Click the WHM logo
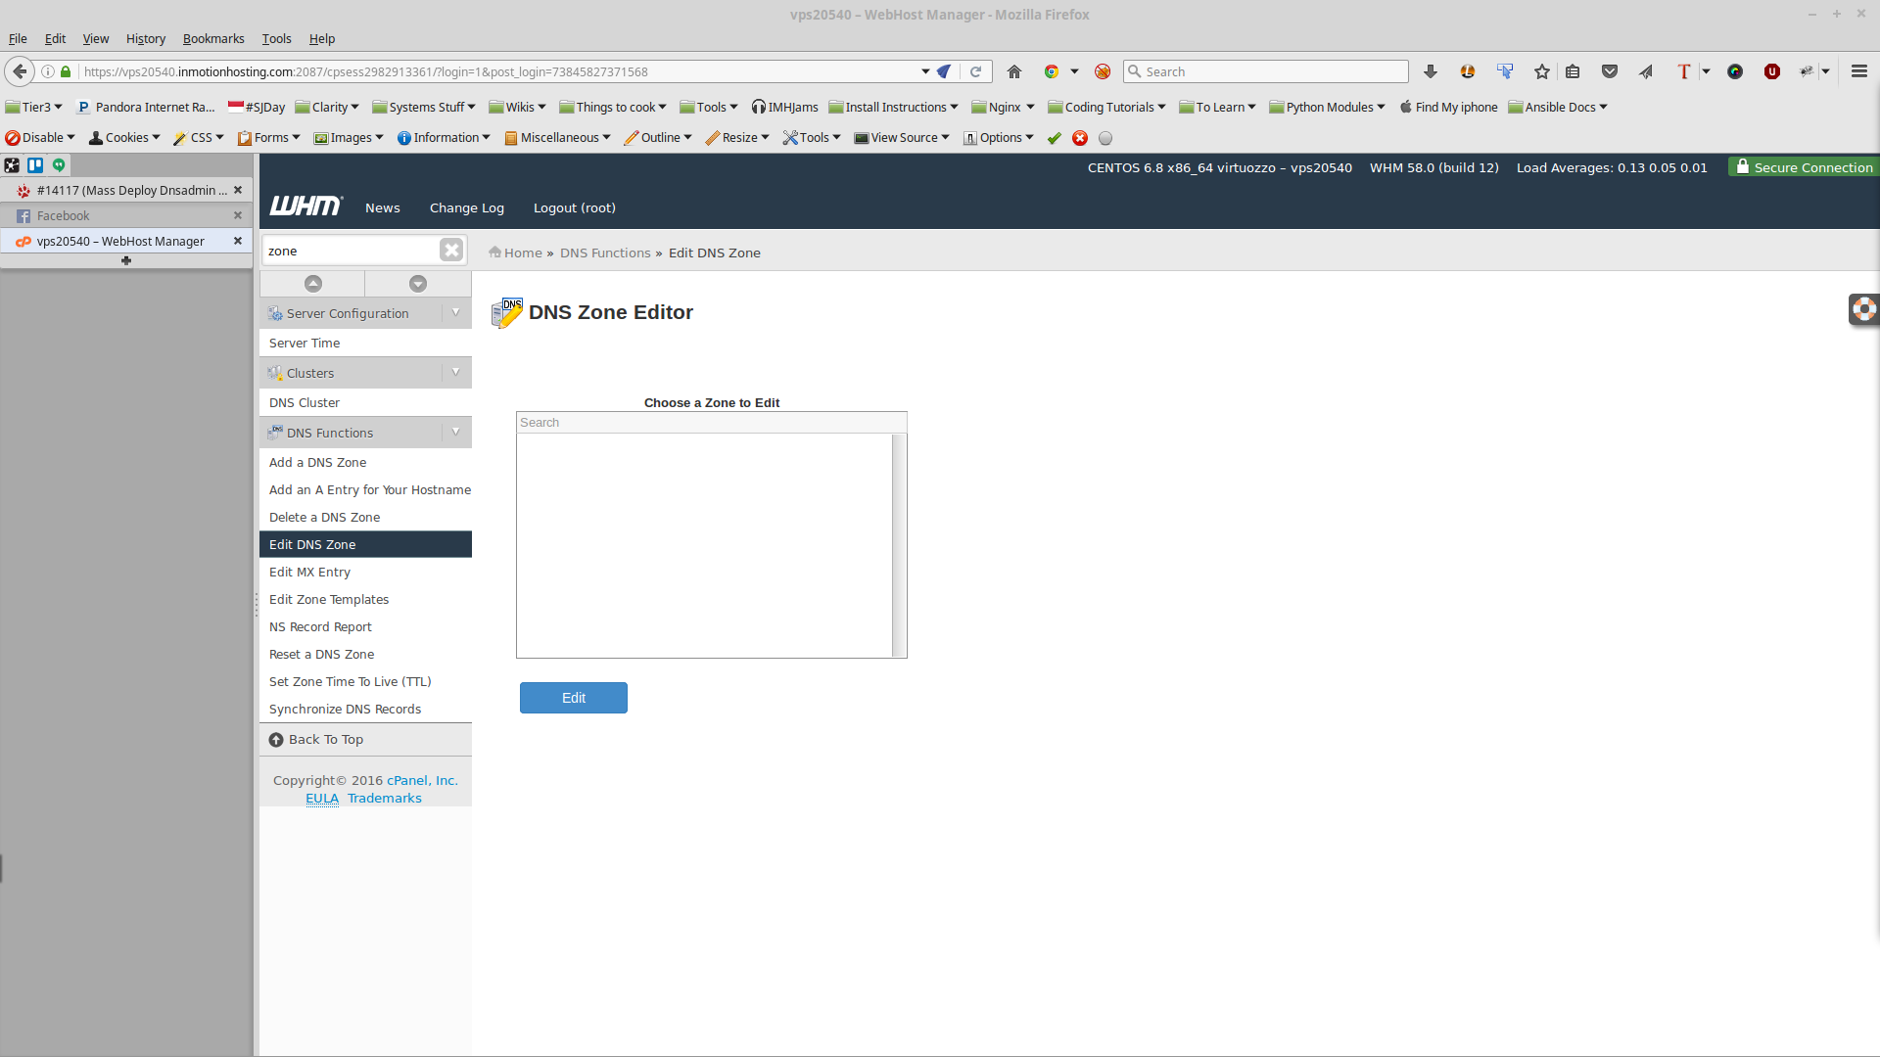 [x=305, y=207]
